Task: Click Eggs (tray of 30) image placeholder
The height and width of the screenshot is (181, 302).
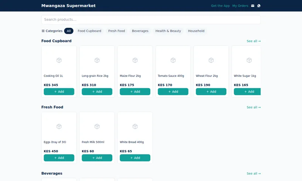Action: click(x=59, y=126)
